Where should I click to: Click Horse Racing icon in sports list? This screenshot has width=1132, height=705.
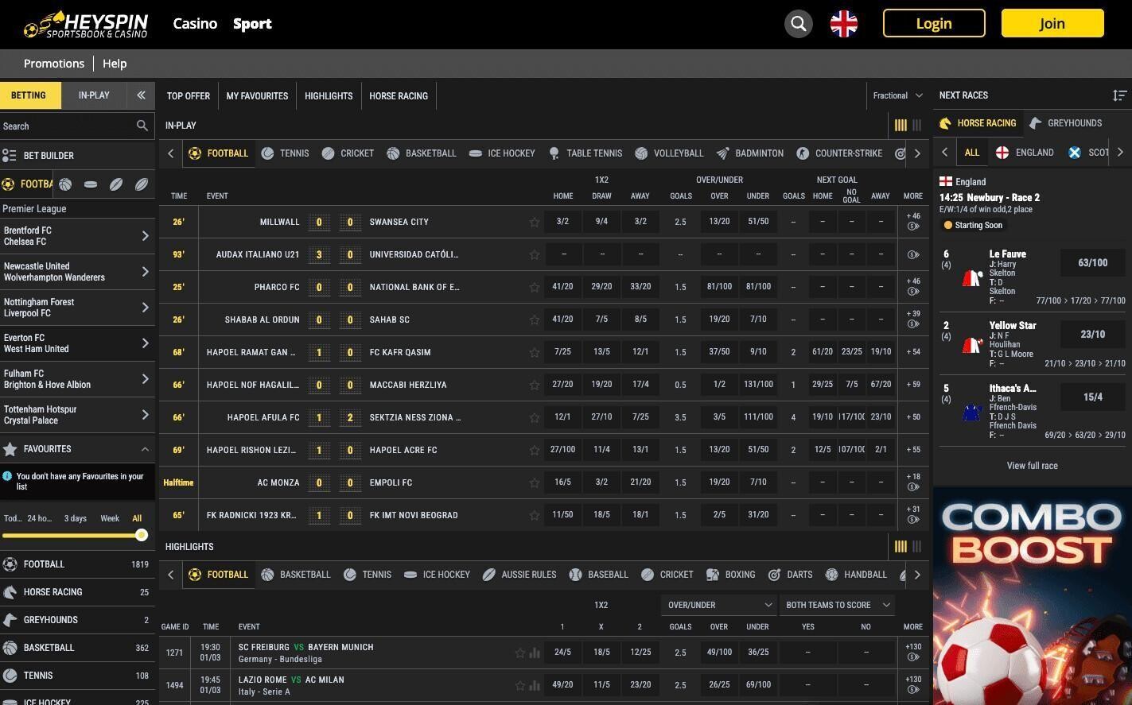click(10, 592)
